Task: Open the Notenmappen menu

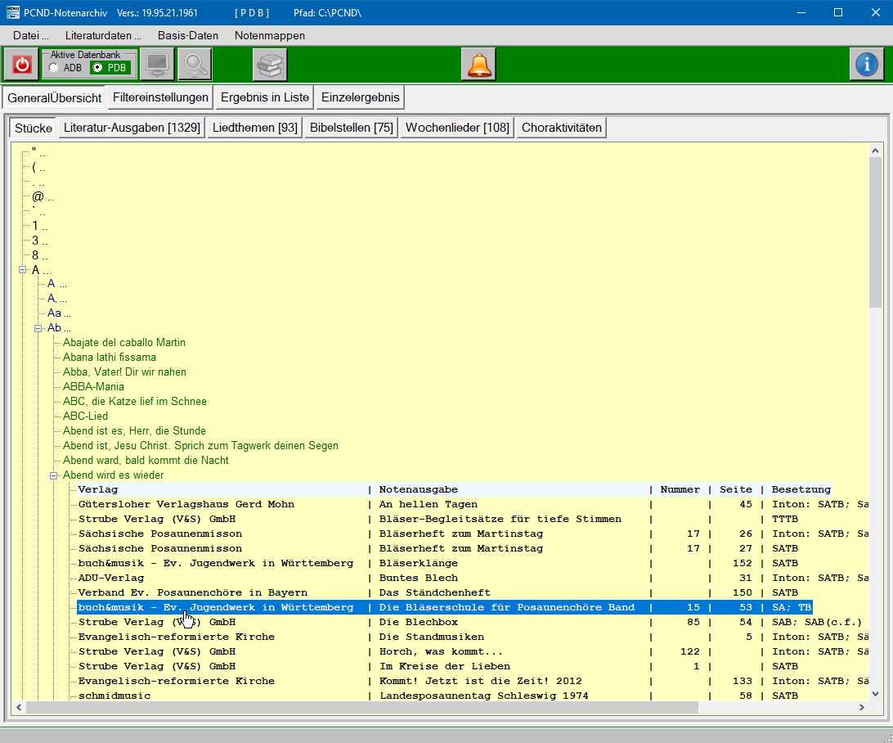Action: 269,35
